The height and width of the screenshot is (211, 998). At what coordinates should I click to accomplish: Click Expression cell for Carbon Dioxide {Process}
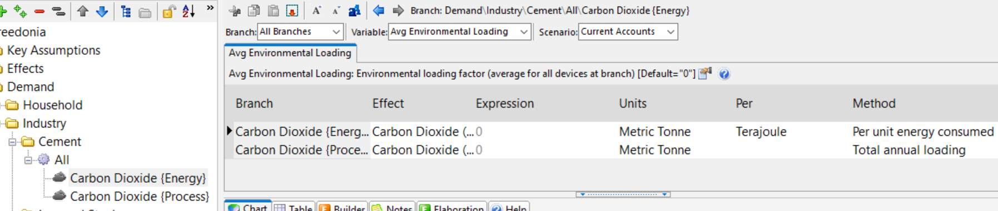point(545,150)
